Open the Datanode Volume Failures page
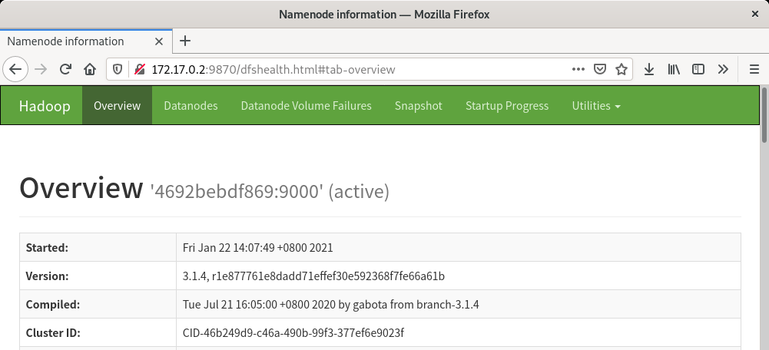The width and height of the screenshot is (769, 350). pyautogui.click(x=306, y=106)
